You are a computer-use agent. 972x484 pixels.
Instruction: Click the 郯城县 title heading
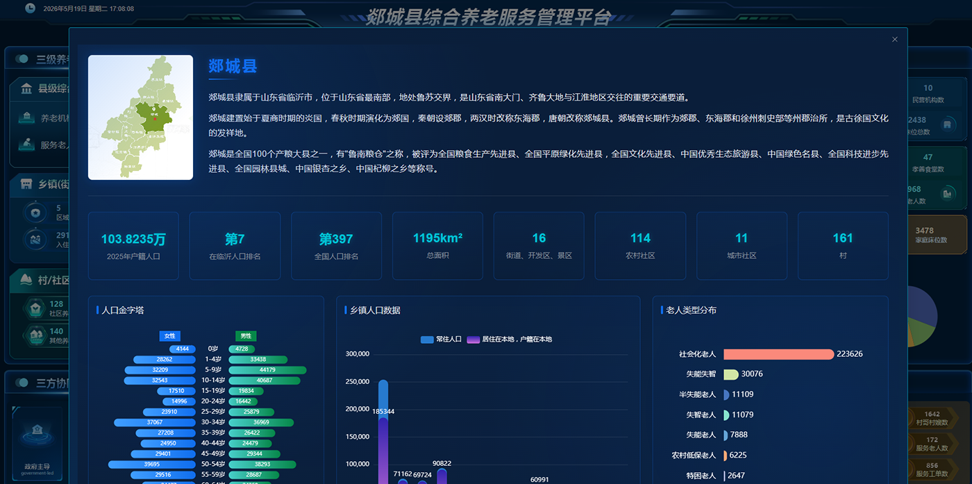[233, 67]
